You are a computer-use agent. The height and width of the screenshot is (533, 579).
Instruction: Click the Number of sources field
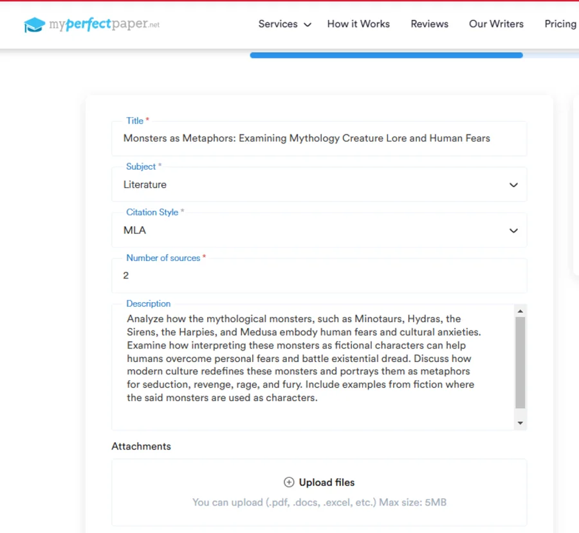point(319,276)
